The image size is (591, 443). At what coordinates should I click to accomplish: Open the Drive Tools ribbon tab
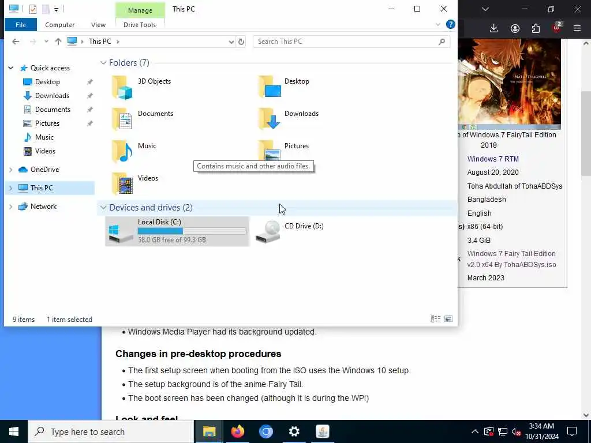click(x=140, y=25)
